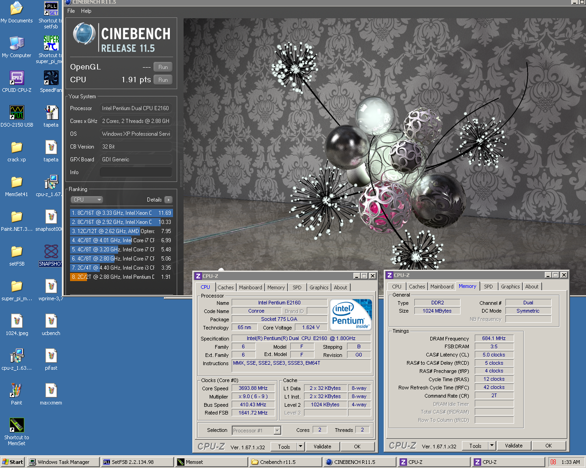The image size is (586, 468).
Task: Switch to CPU tab in right CPU-Z window
Action: point(396,287)
